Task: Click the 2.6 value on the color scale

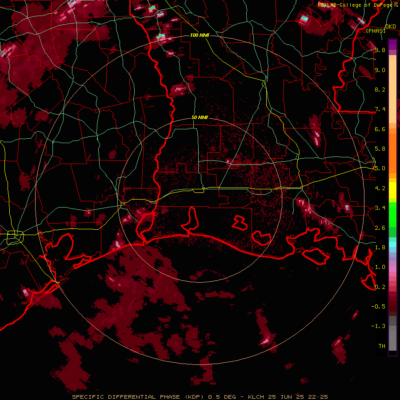Action: (380, 228)
